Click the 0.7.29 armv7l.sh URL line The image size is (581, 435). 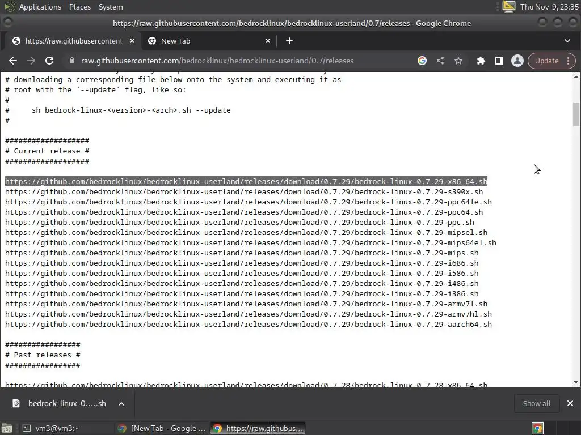pyautogui.click(x=246, y=304)
